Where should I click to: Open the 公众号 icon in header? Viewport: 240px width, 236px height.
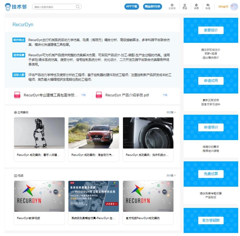pyautogui.click(x=172, y=7)
